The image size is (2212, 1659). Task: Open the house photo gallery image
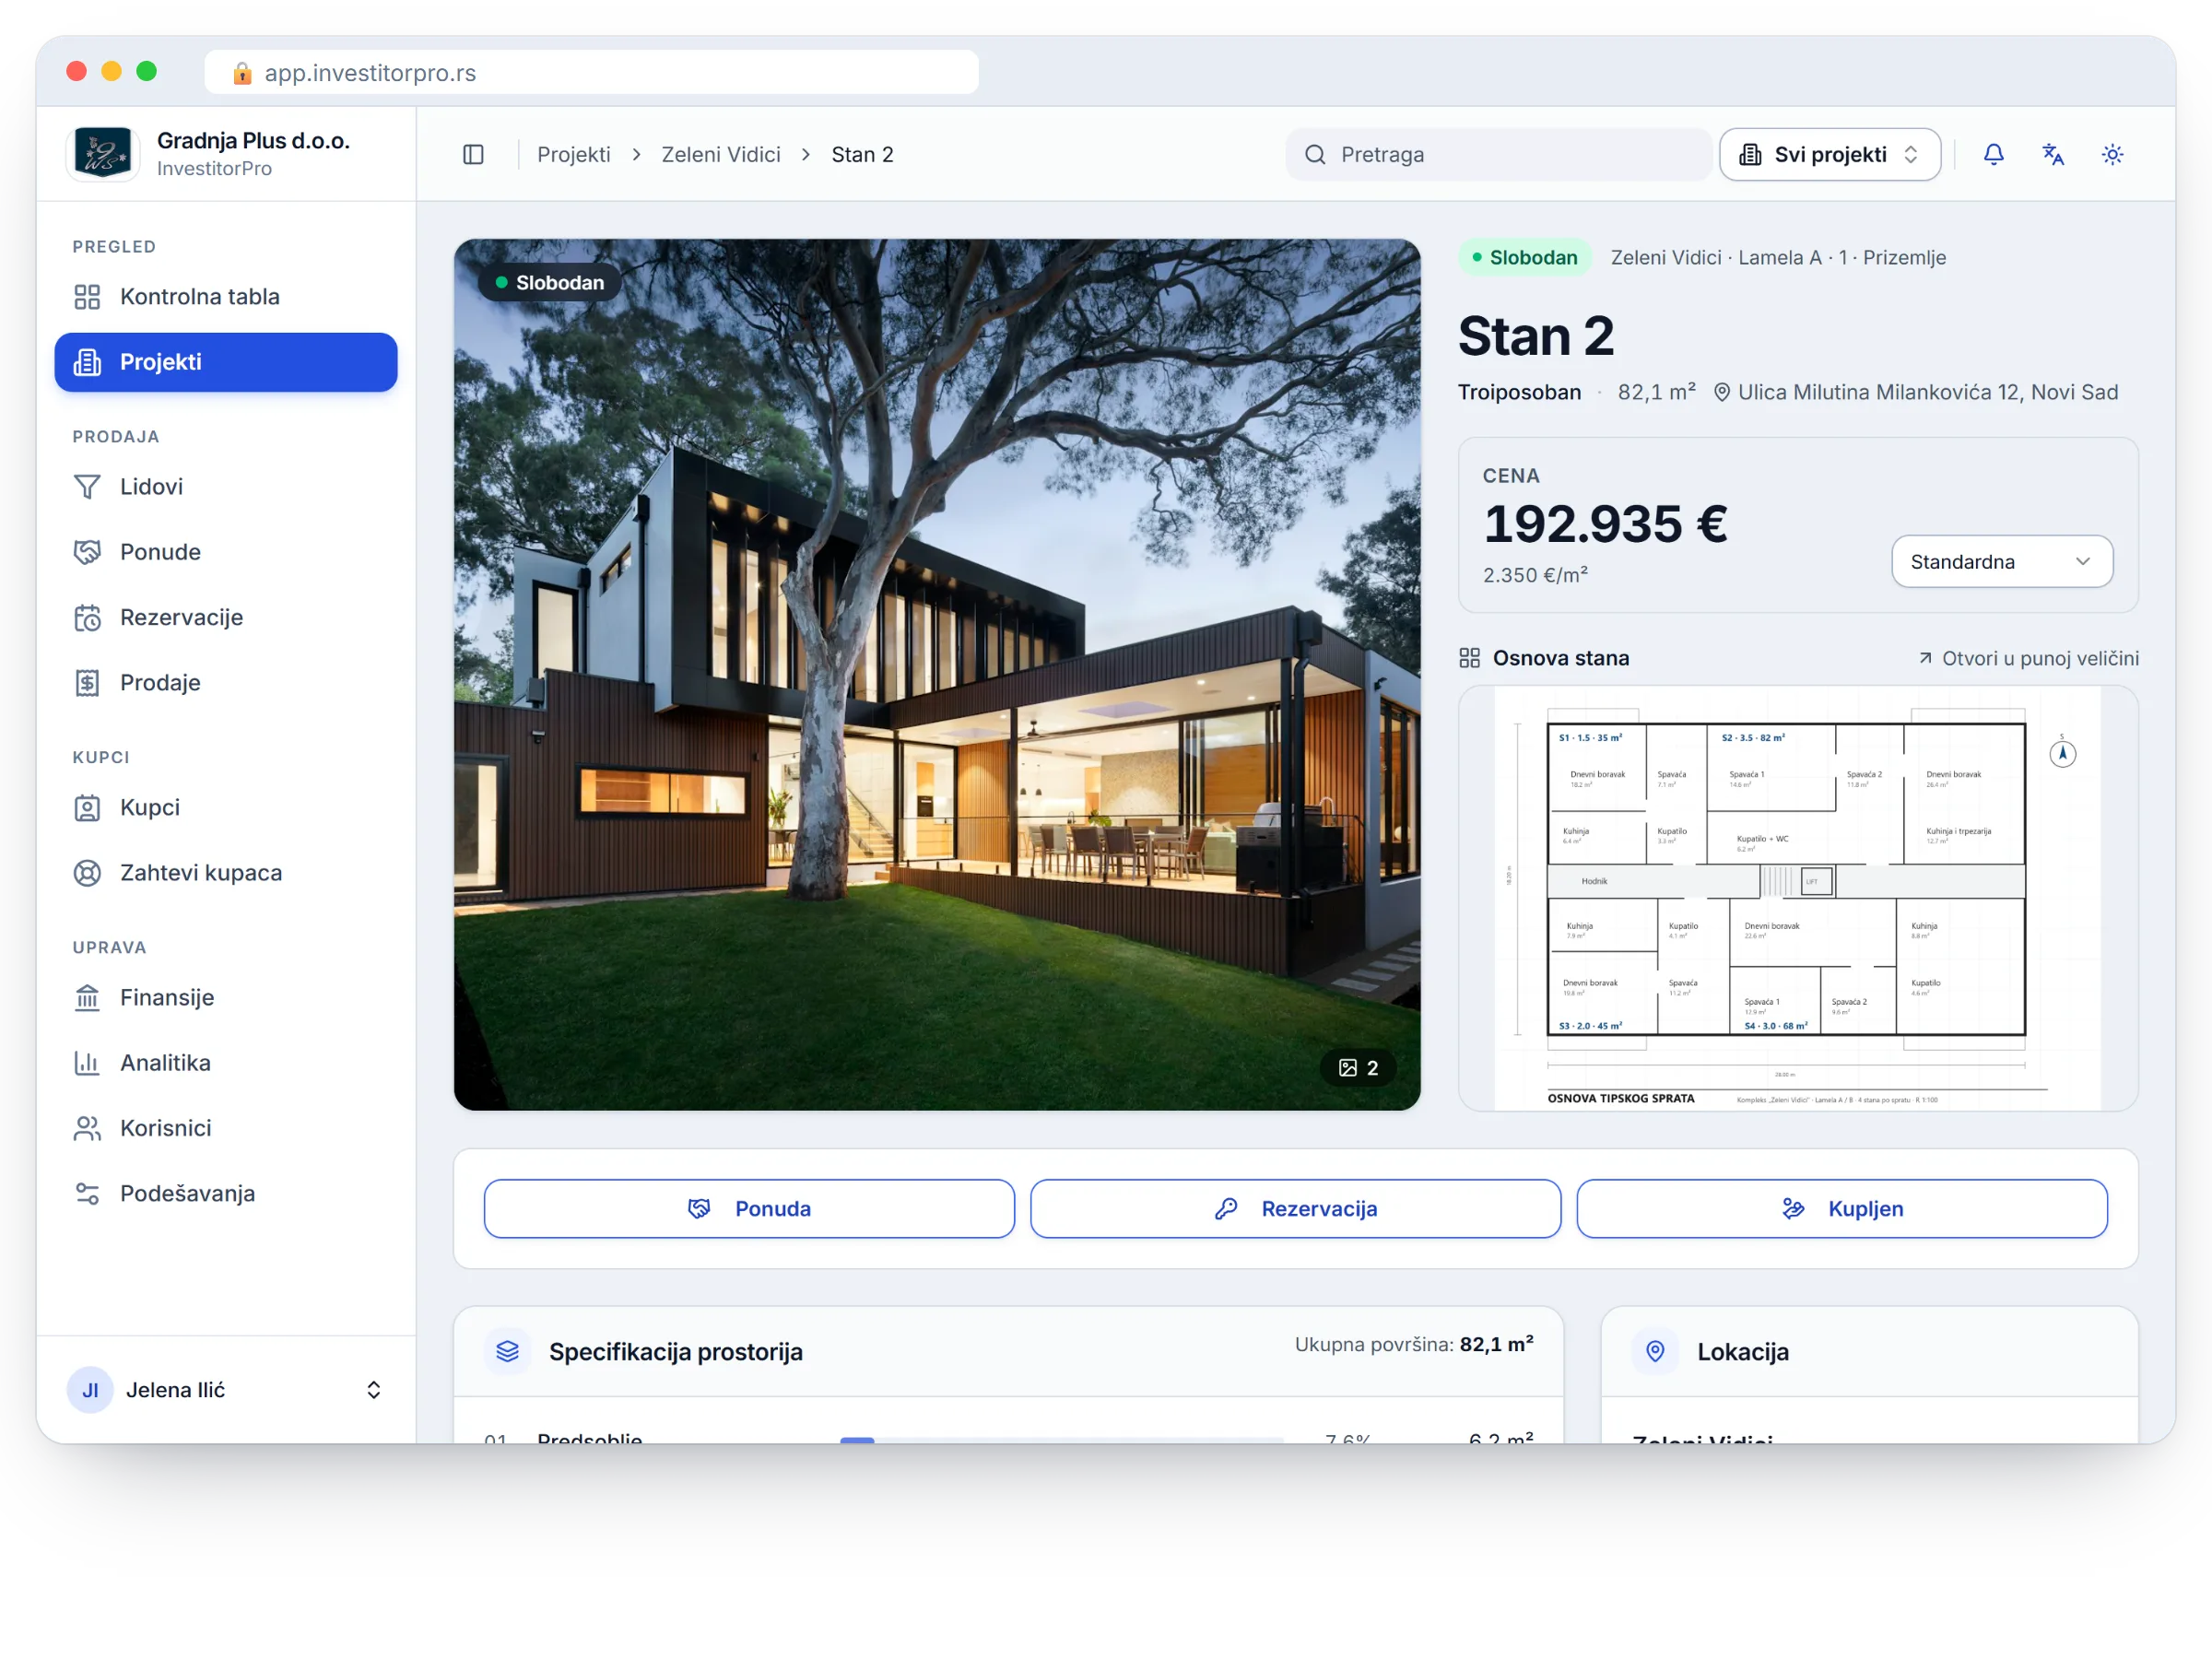tap(937, 674)
